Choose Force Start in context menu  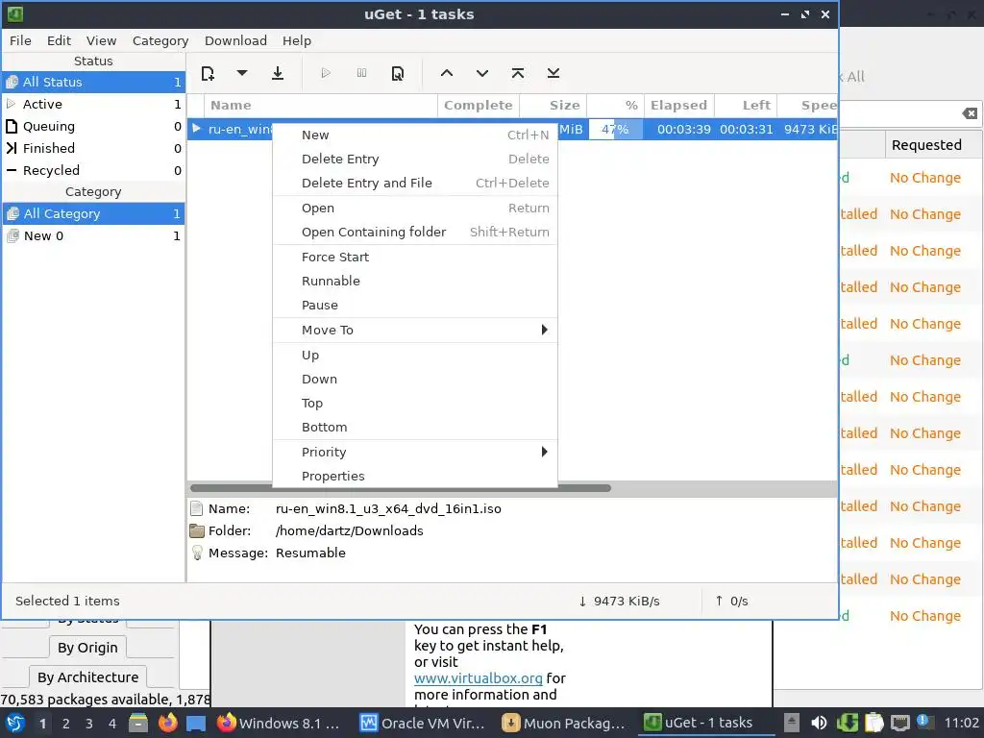tap(415, 257)
